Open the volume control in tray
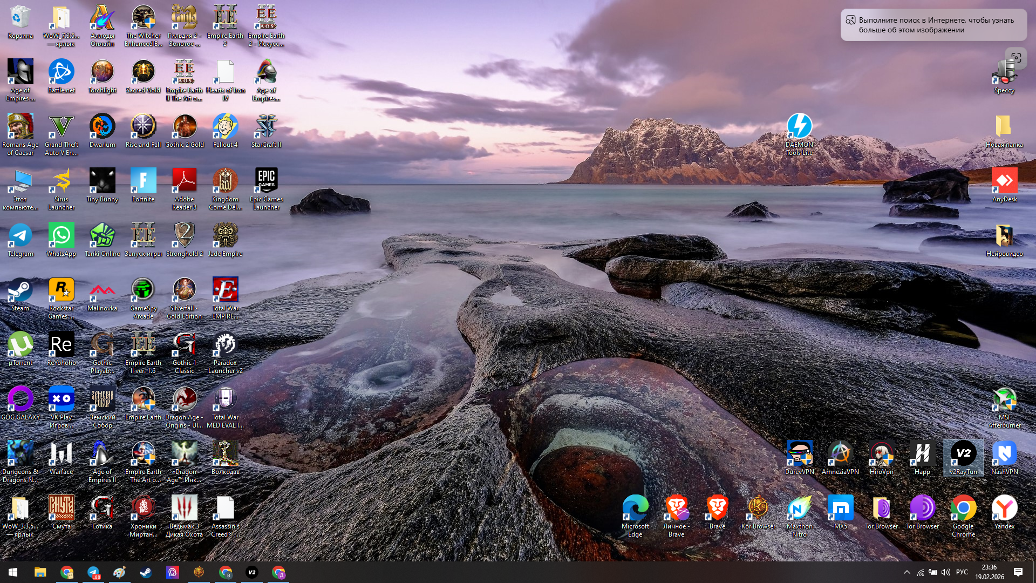Viewport: 1036px width, 583px height. click(x=945, y=572)
